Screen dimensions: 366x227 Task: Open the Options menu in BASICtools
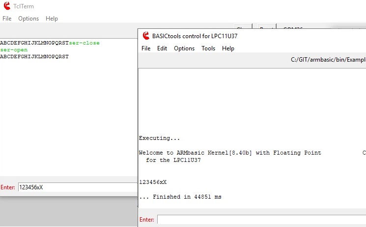click(184, 48)
